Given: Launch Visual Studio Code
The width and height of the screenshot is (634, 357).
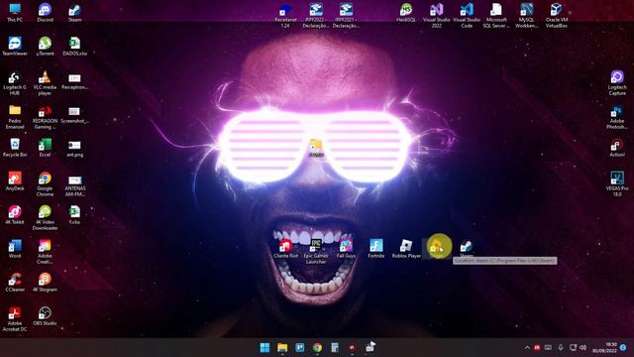Looking at the screenshot, I should click(x=467, y=15).
